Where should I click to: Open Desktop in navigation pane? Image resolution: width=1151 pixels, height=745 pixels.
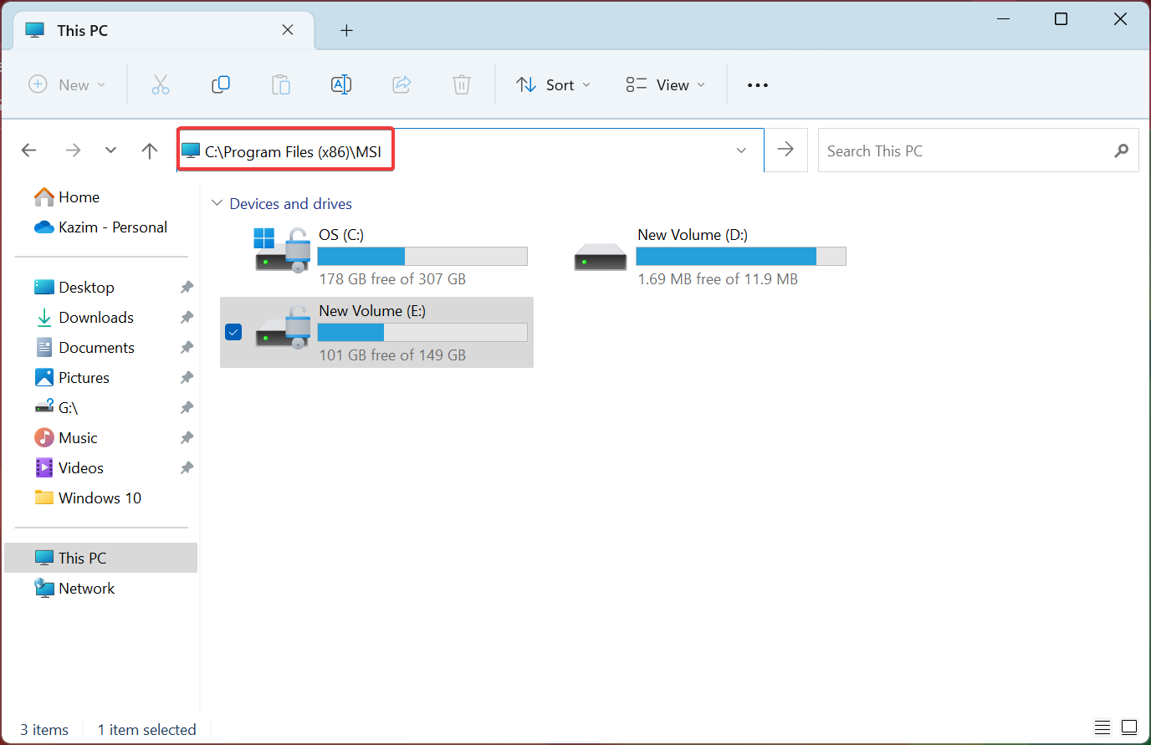coord(74,288)
